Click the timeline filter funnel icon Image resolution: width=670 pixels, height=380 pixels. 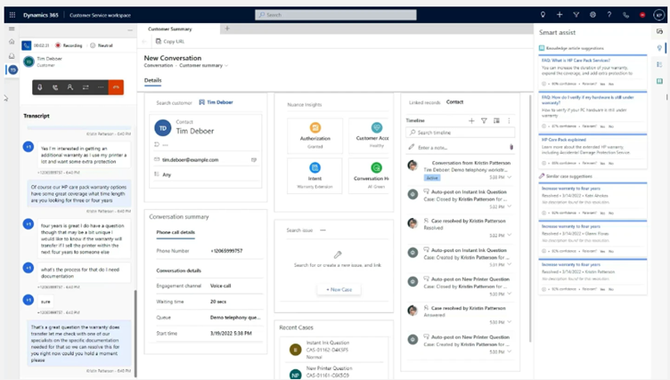pos(484,120)
